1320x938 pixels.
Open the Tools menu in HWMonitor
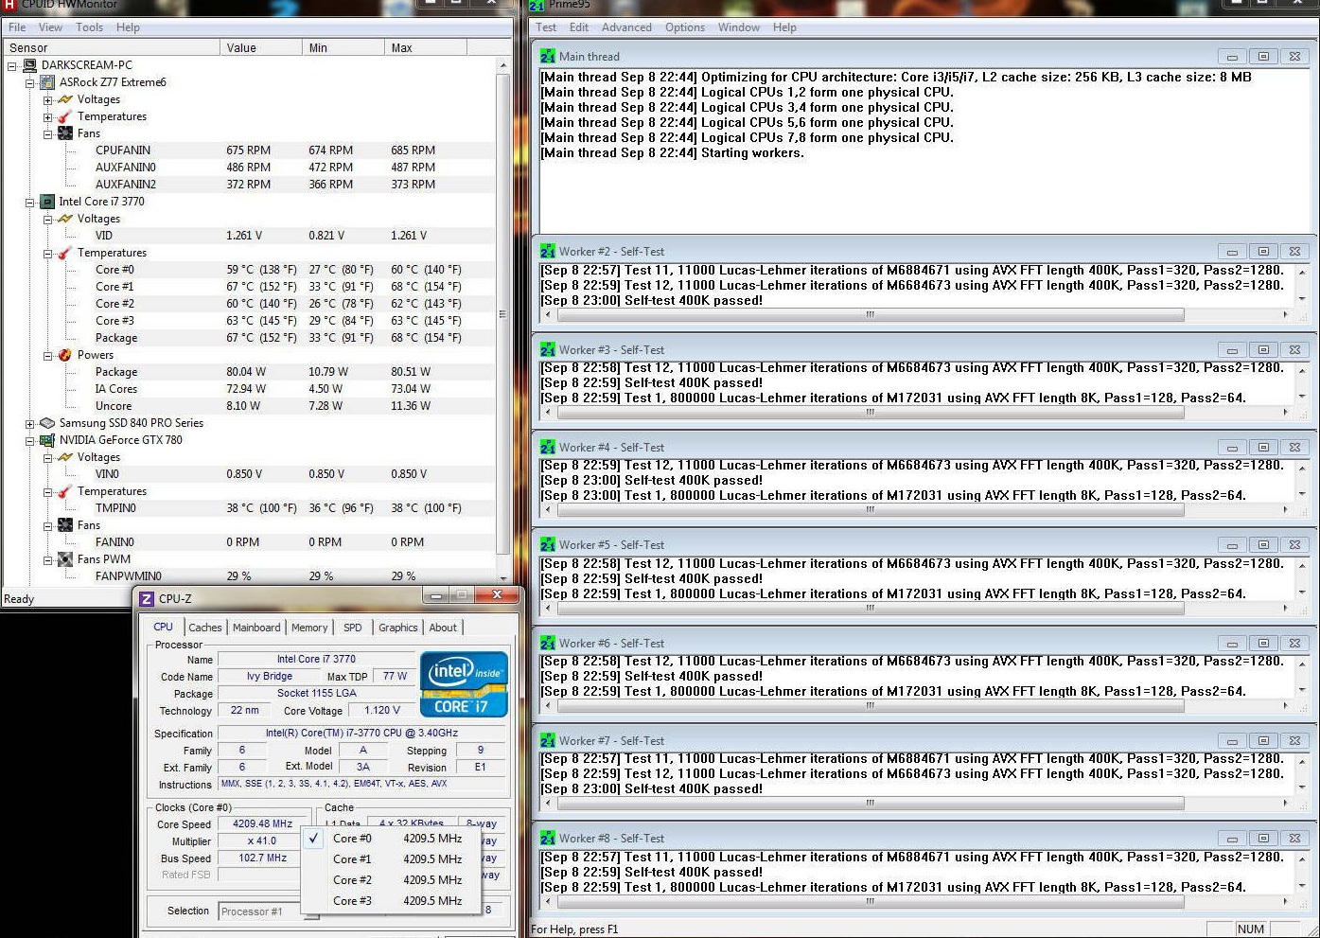pyautogui.click(x=89, y=27)
